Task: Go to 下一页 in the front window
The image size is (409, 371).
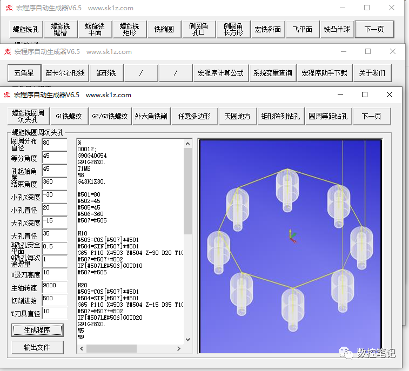Action: pyautogui.click(x=372, y=116)
